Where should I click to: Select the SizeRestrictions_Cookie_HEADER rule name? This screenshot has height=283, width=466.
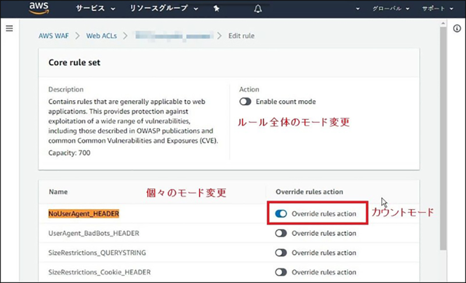(x=100, y=272)
